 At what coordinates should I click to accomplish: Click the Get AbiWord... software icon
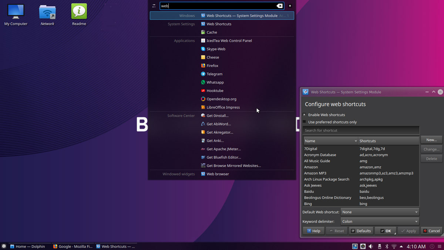[x=203, y=124]
